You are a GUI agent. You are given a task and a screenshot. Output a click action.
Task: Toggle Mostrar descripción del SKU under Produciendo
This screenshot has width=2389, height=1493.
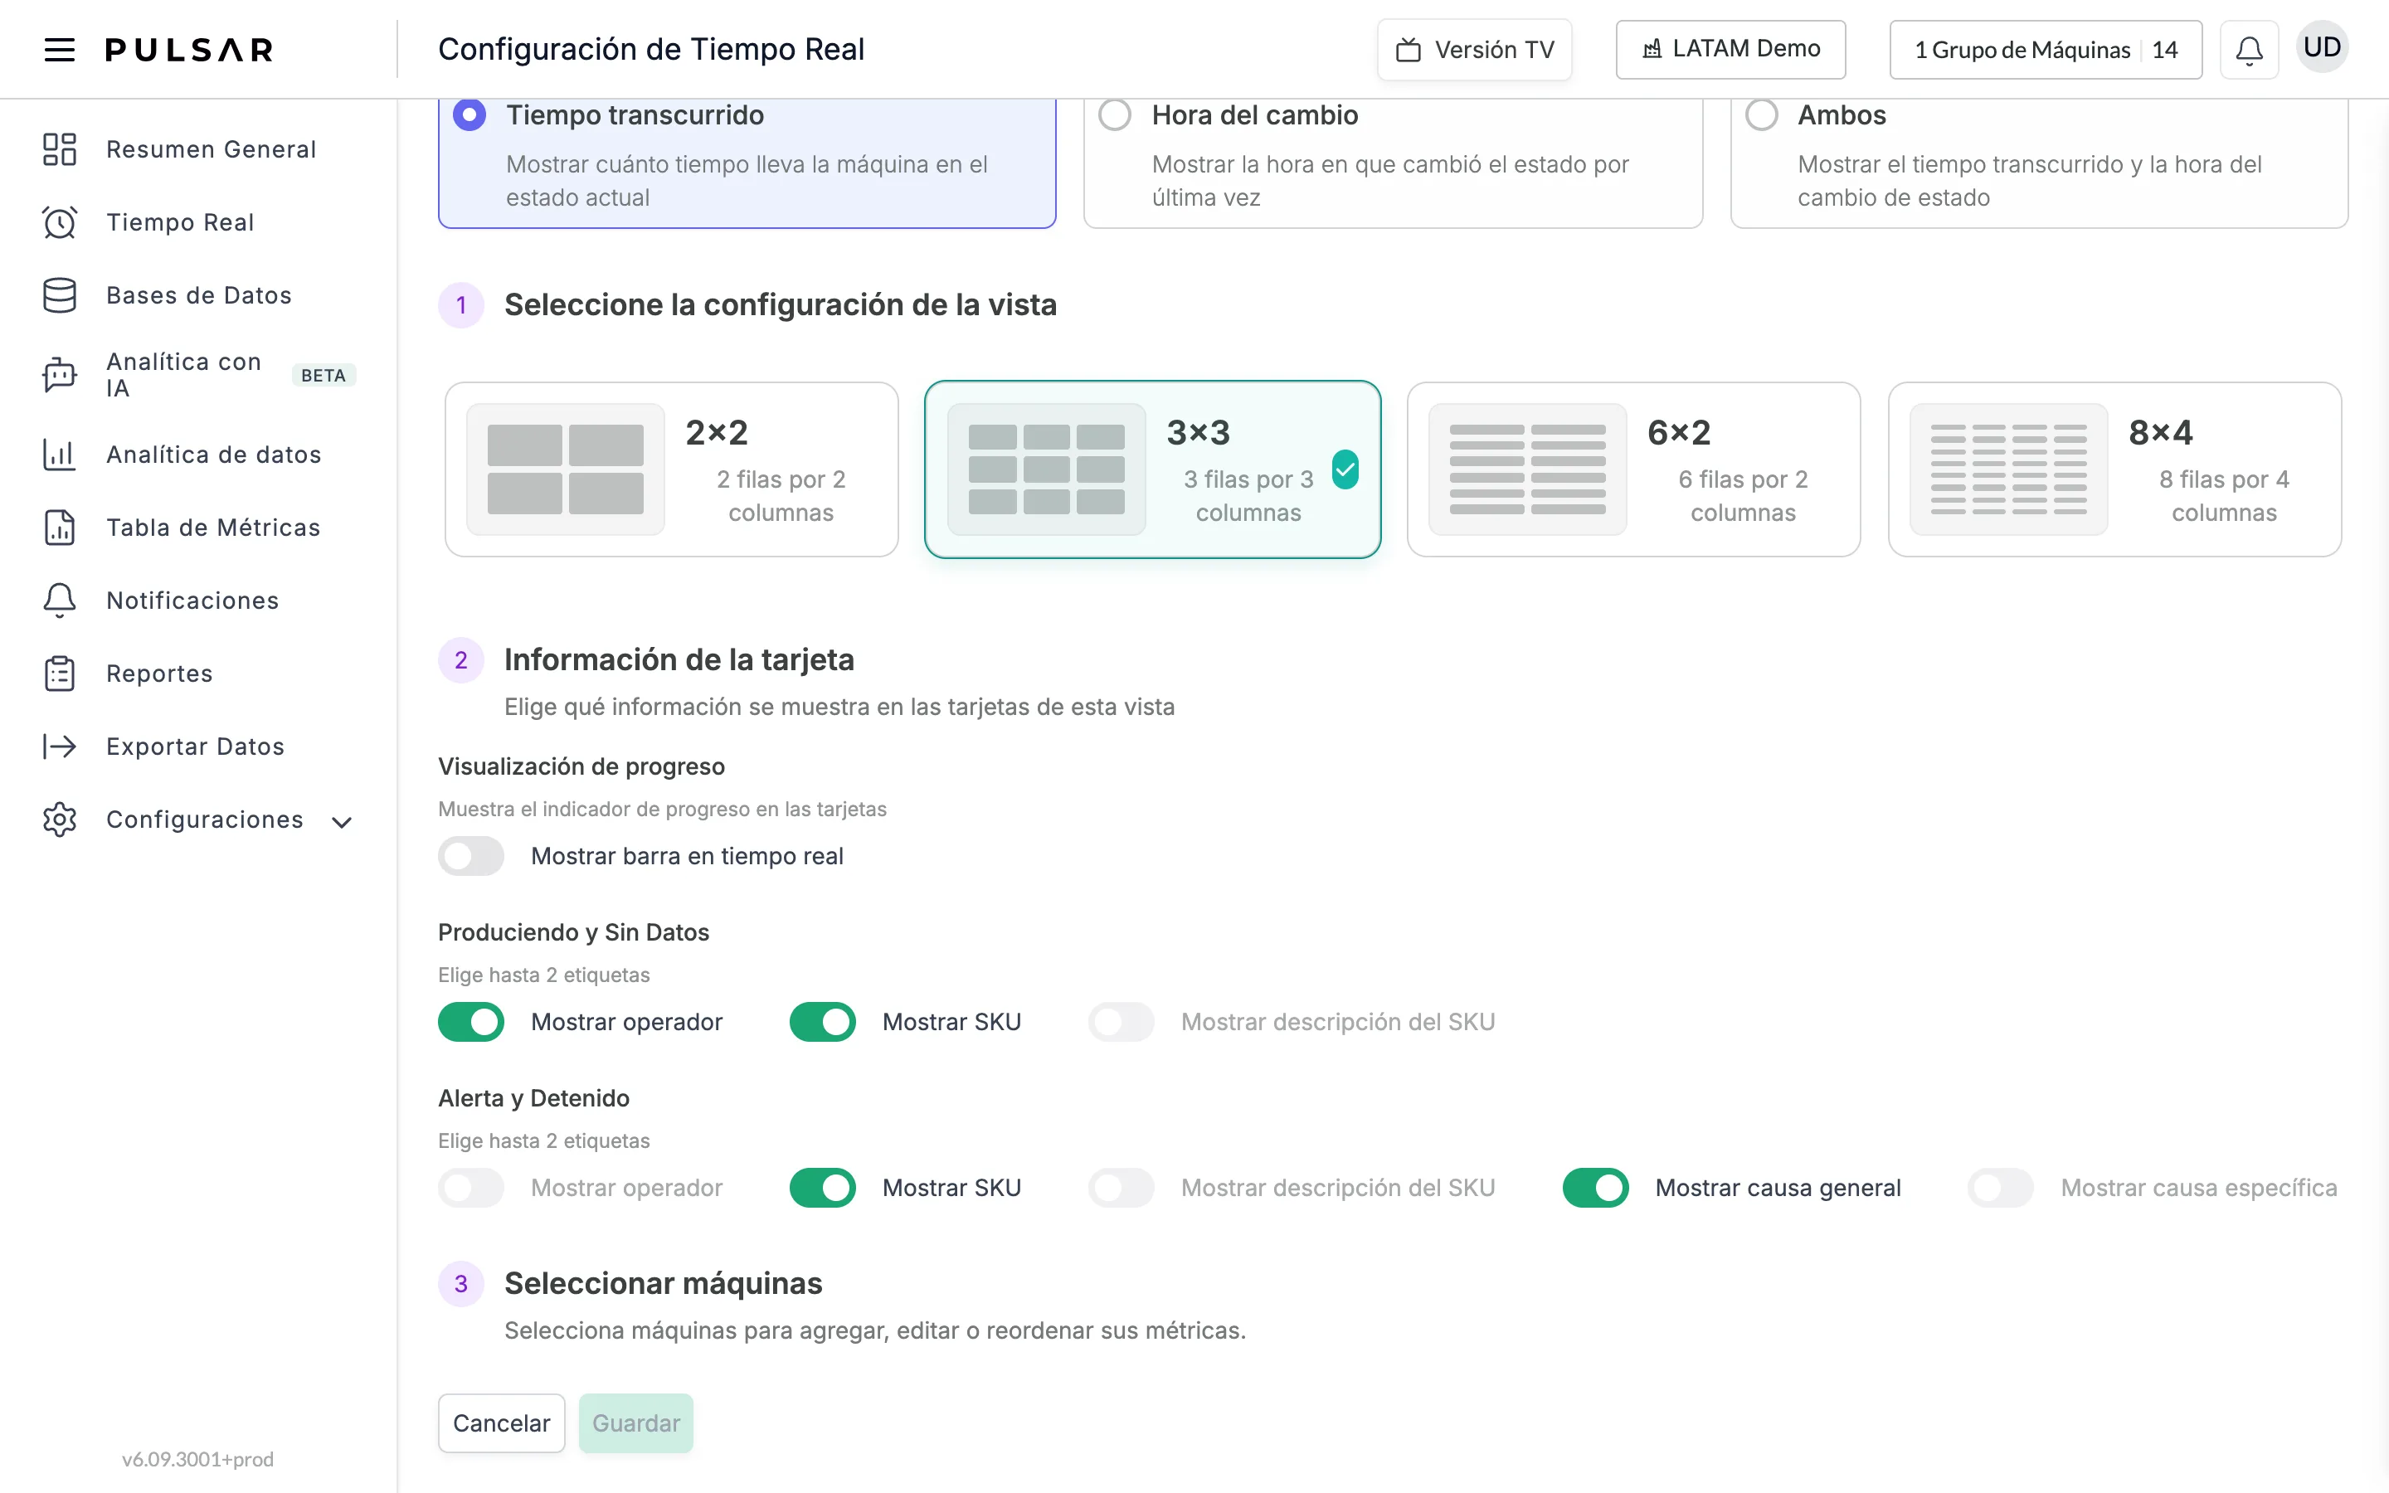point(1122,1022)
